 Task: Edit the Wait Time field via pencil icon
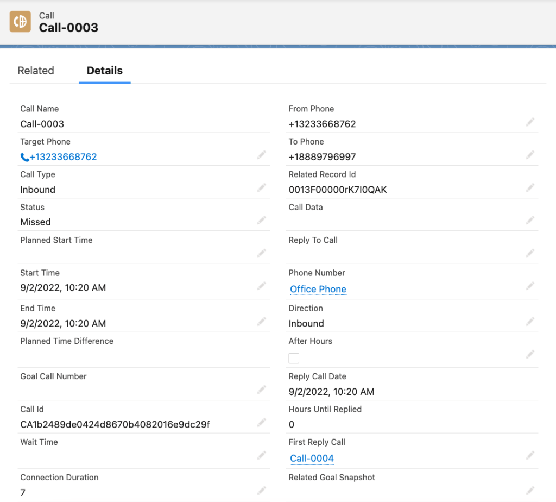pyautogui.click(x=261, y=455)
